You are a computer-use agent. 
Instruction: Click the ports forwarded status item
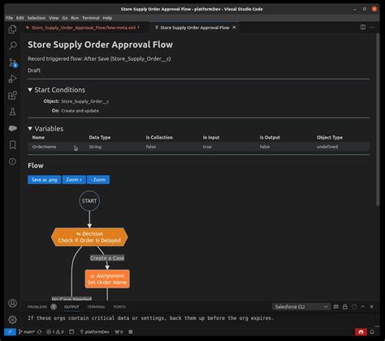(x=119, y=332)
